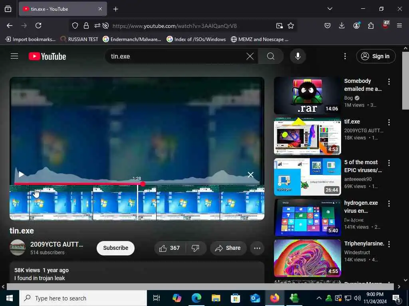
Task: Dislike the tin.exe video
Action: (x=196, y=248)
